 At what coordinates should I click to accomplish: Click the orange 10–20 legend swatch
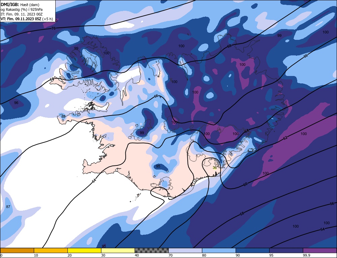click(x=51, y=250)
